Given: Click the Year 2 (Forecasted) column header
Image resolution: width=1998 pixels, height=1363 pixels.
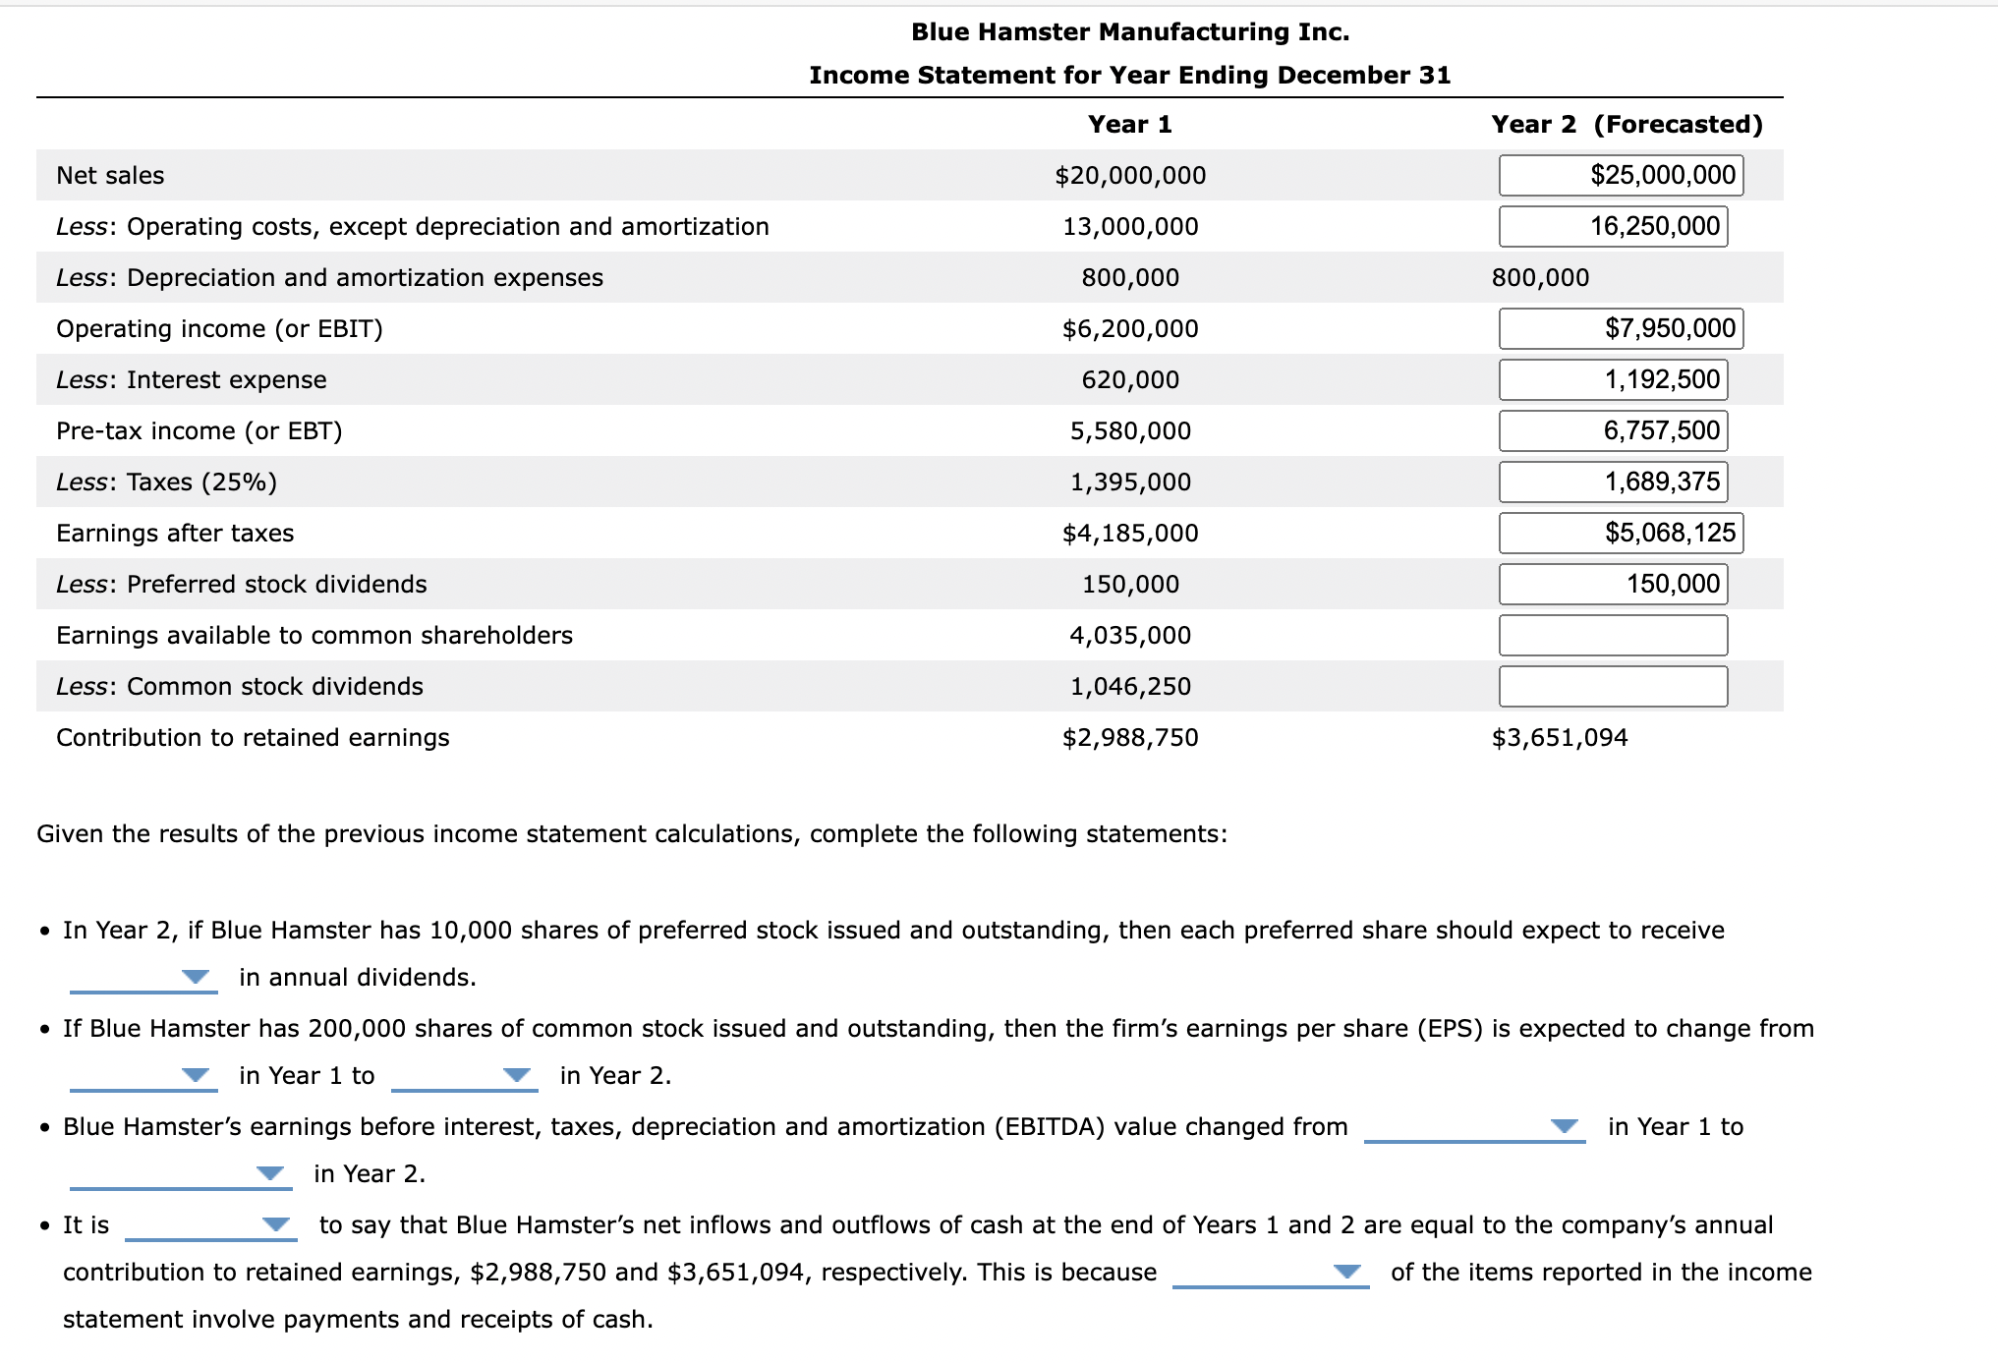Looking at the screenshot, I should tap(1626, 124).
